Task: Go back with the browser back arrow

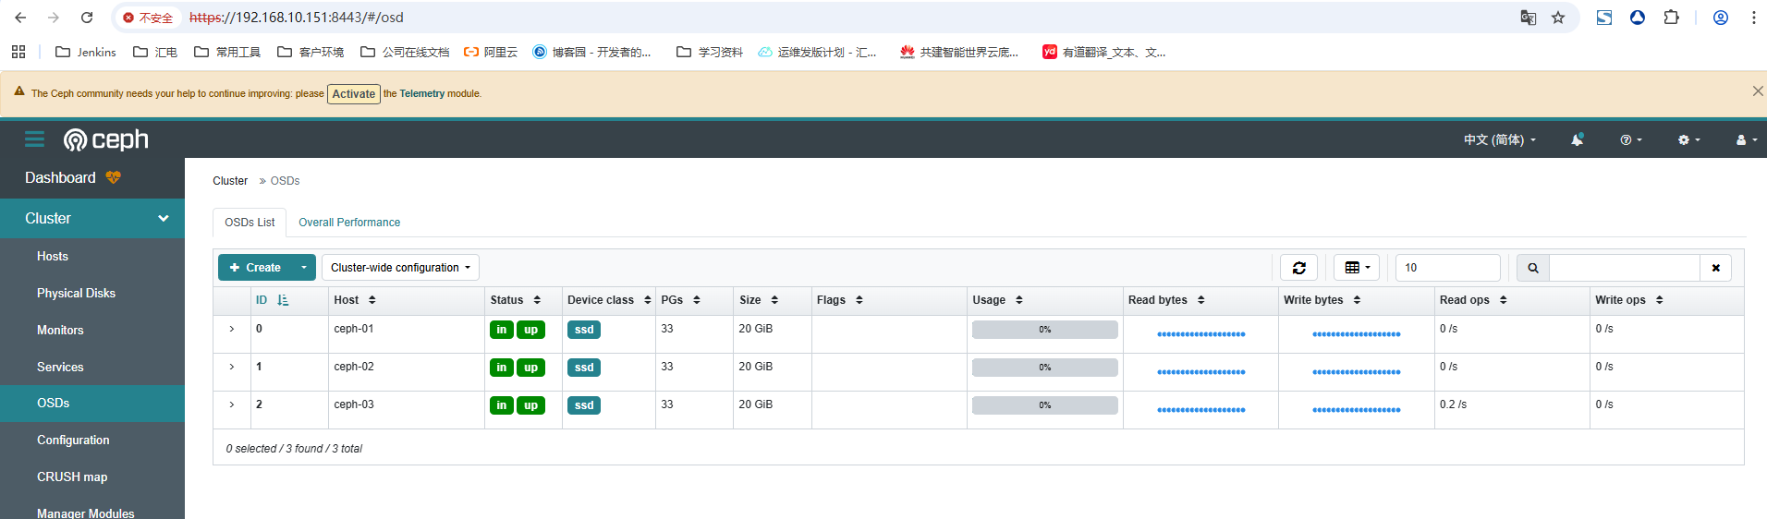Action: [x=20, y=18]
